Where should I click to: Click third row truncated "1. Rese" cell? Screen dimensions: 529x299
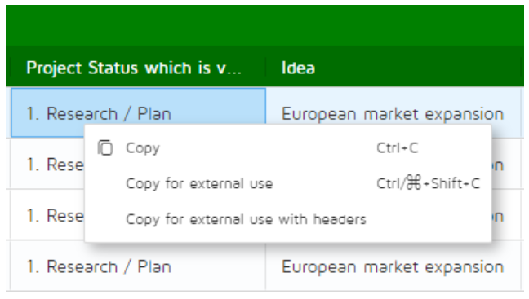[47, 216]
